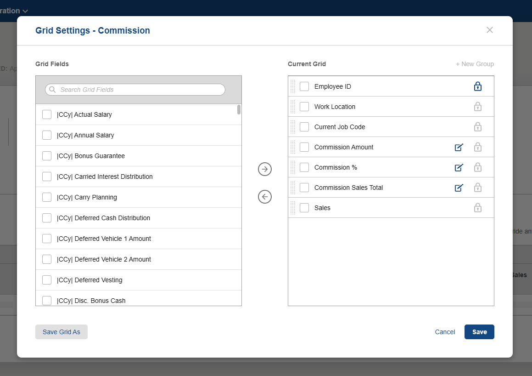Click the lock icon for Employee ID

477,86
